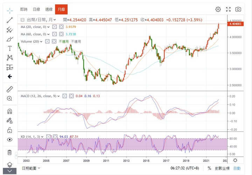Open MACD indicator settings gear

(x=65, y=96)
